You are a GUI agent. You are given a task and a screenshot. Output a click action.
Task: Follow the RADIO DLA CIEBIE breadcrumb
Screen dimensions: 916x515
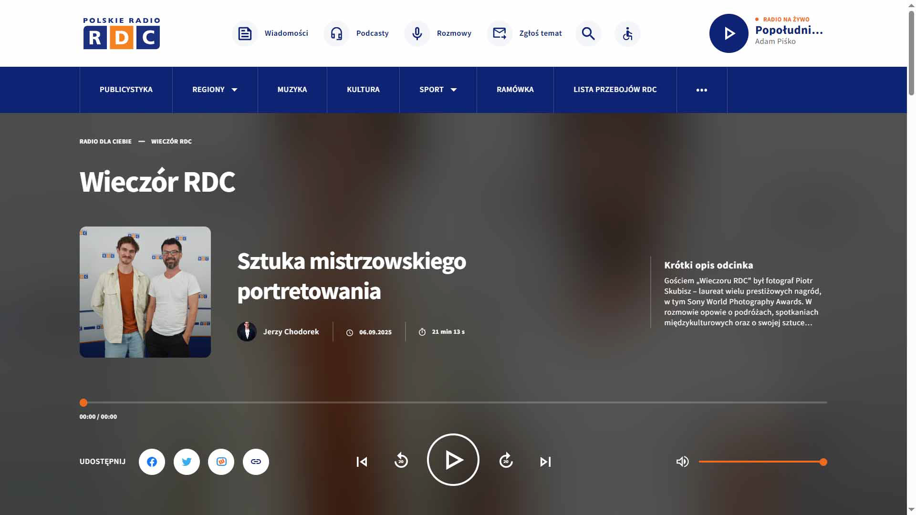(105, 141)
